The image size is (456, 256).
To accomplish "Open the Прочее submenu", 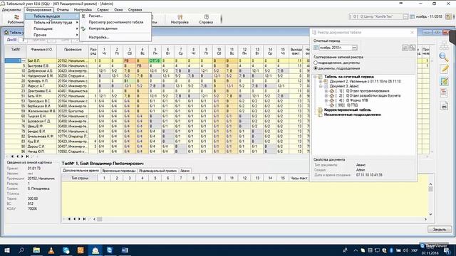I will click(x=52, y=35).
